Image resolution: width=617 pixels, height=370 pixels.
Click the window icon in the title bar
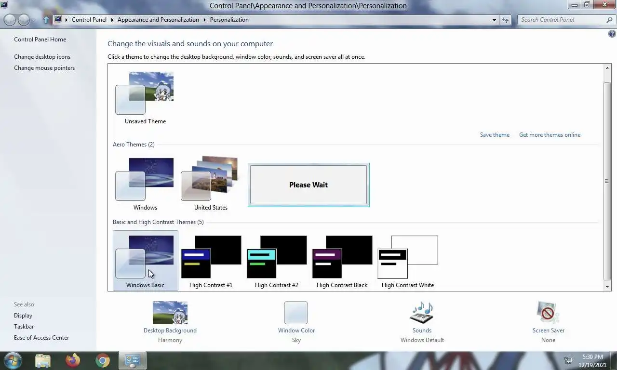pyautogui.click(x=4, y=5)
